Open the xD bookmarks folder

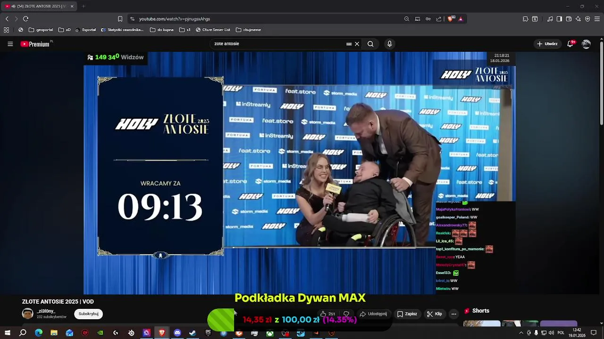(x=65, y=30)
